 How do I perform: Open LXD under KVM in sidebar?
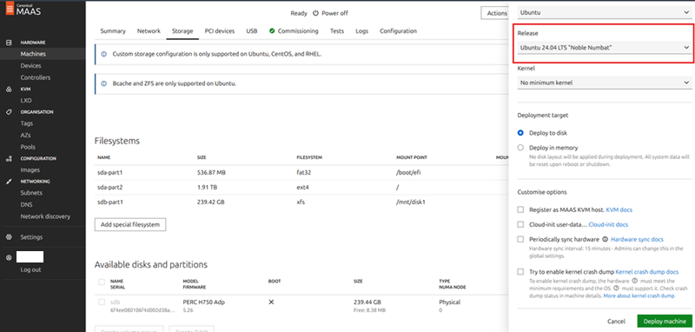point(26,101)
